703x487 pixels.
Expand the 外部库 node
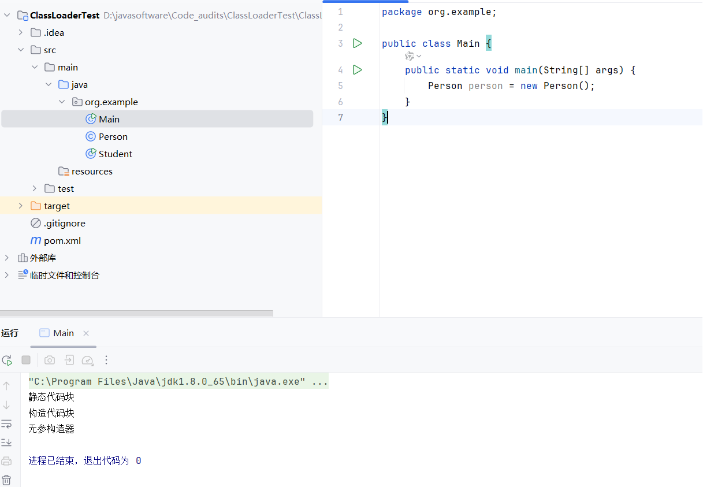(x=7, y=258)
